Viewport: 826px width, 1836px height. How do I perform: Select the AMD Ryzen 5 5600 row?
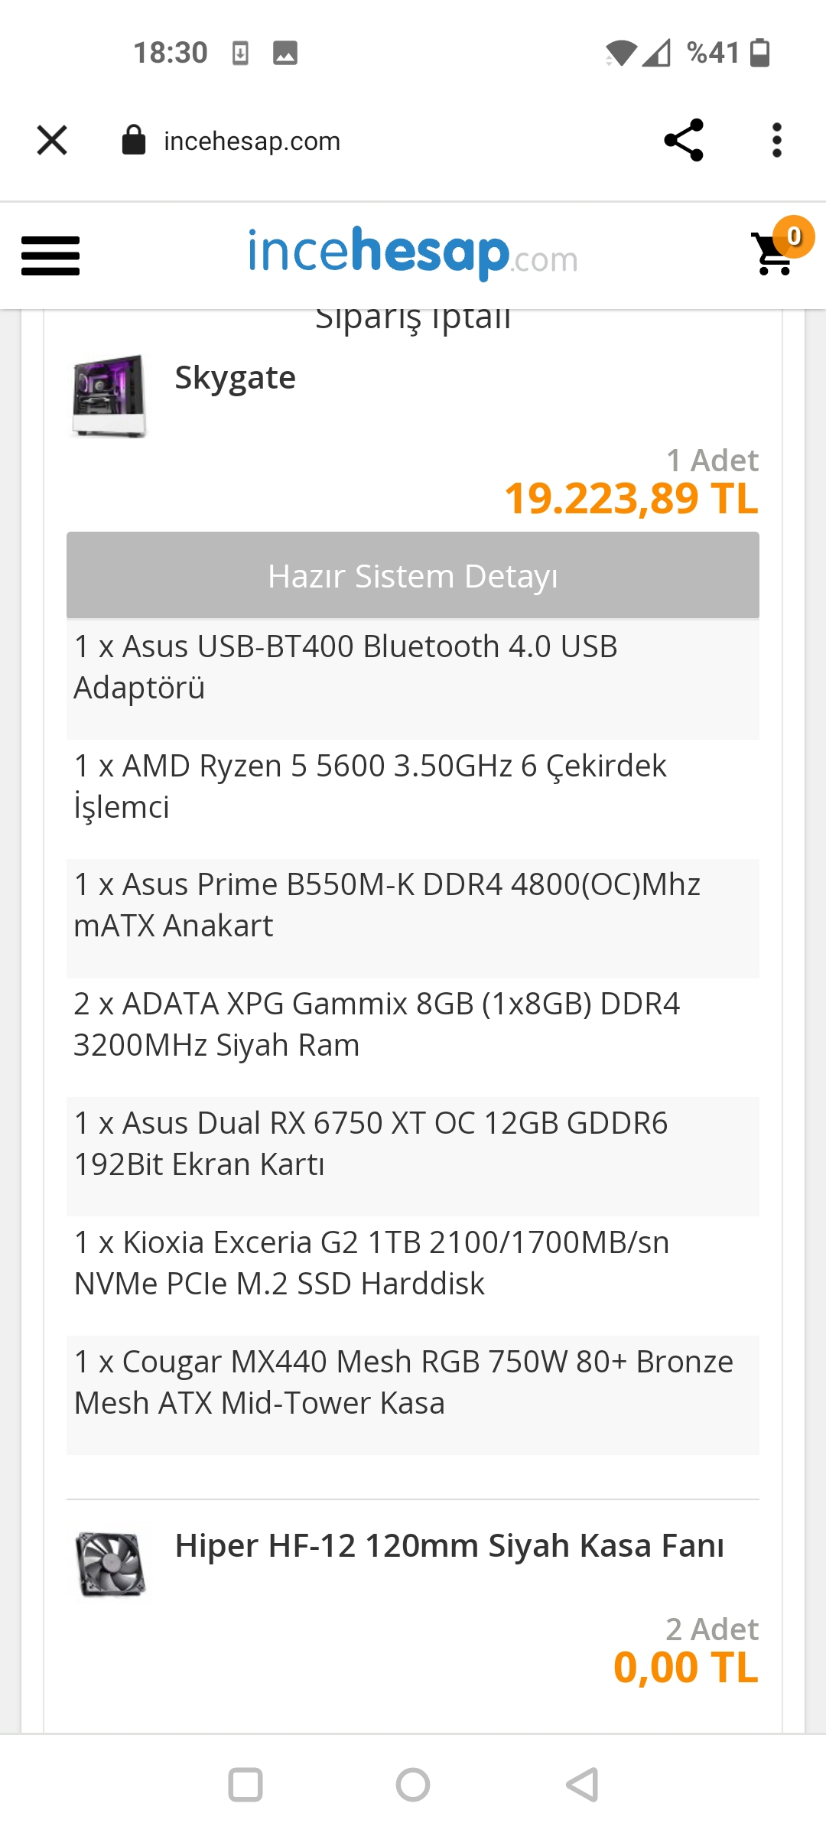(x=413, y=799)
